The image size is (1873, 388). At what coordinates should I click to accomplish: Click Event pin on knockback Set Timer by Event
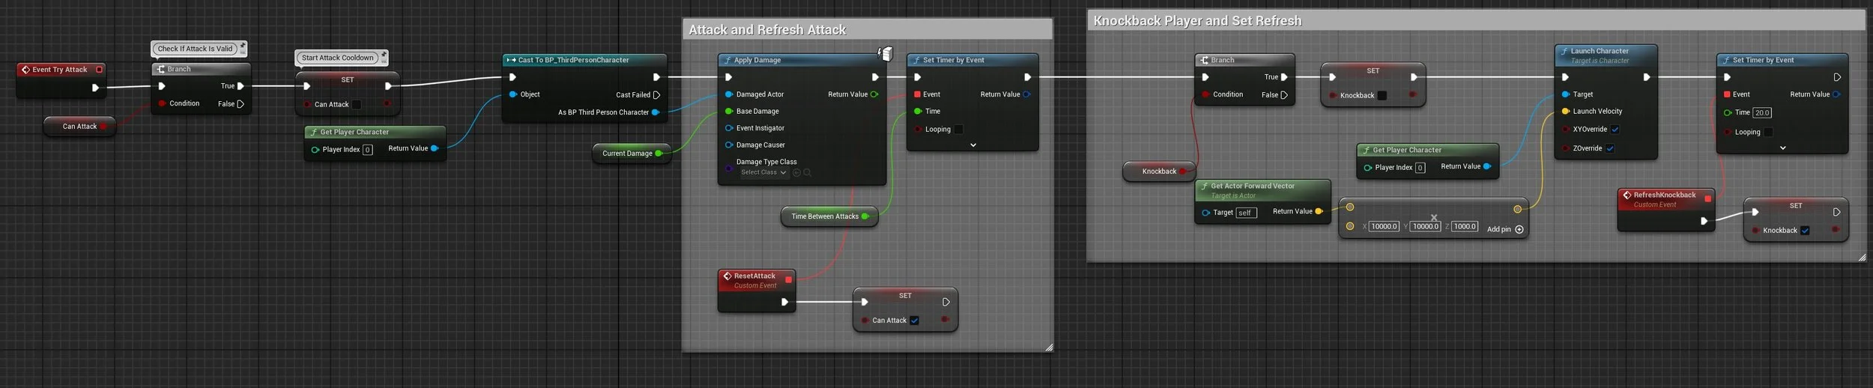click(1727, 94)
